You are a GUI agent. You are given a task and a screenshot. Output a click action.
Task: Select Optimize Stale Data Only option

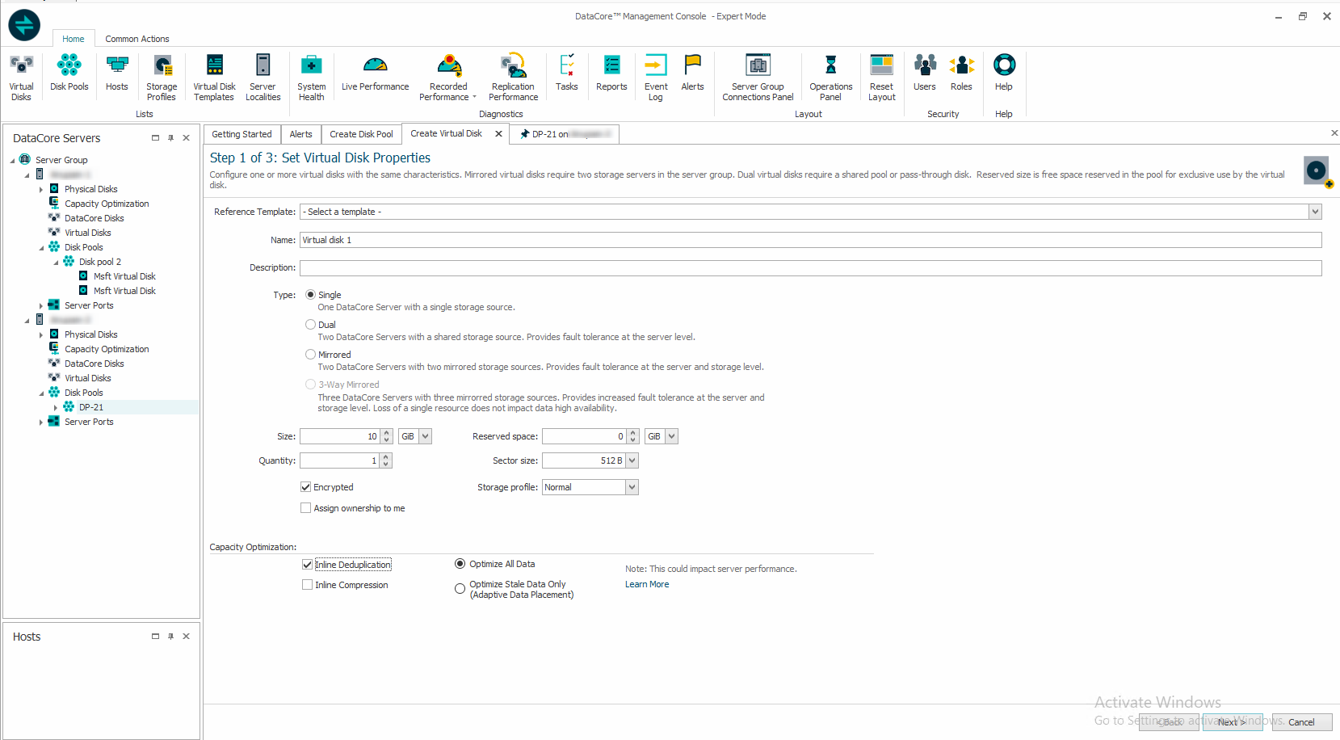point(460,589)
